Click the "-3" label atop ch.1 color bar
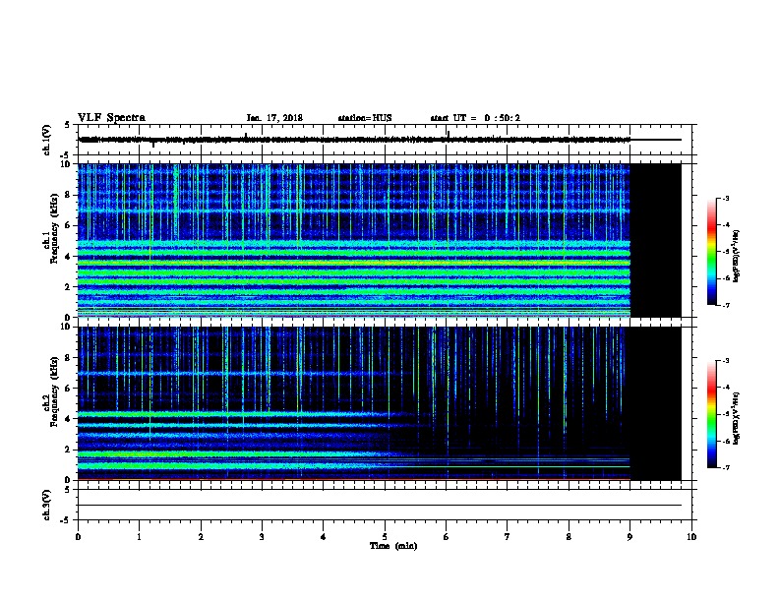Image resolution: width=779 pixels, height=602 pixels. [x=725, y=198]
